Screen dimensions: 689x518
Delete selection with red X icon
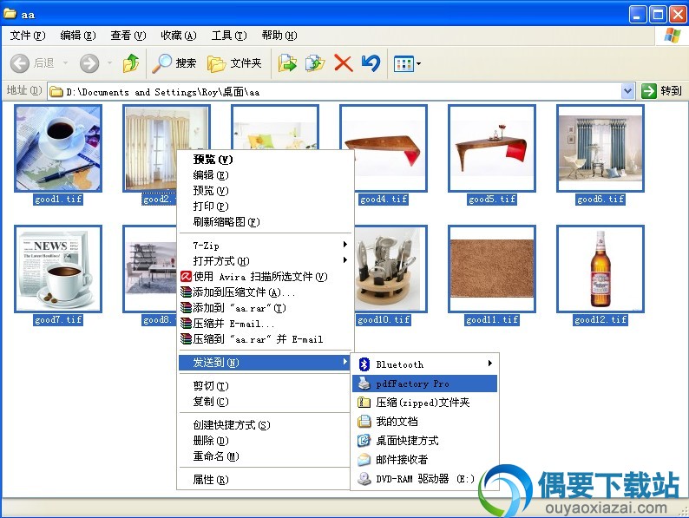click(343, 63)
